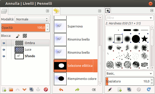155x94 pixels.
Task: Delete the selected layer
Action: pyautogui.click(x=46, y=89)
